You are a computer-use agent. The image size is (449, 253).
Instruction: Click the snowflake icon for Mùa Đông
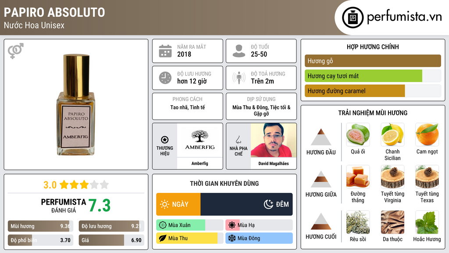pyautogui.click(x=232, y=238)
